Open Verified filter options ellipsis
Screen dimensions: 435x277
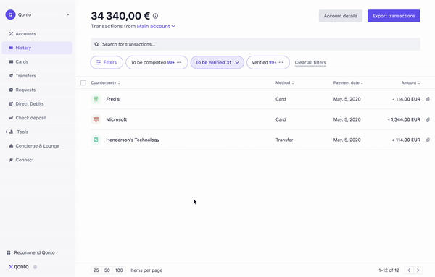click(281, 62)
